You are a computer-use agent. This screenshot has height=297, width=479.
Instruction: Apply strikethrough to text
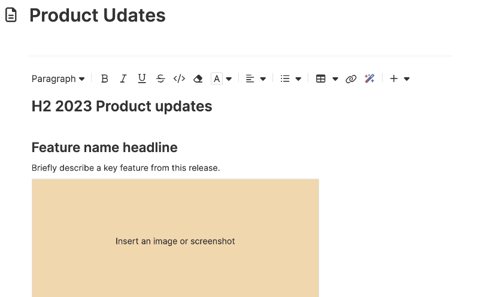160,79
